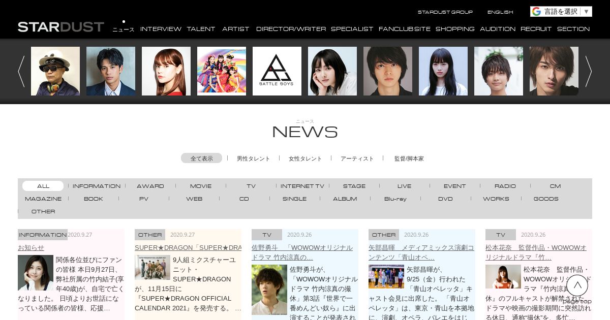Open the SUPER★DRAGON calendar article link

188,248
